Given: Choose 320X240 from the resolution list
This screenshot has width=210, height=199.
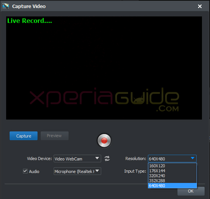Looking at the screenshot, I should coord(172,176).
